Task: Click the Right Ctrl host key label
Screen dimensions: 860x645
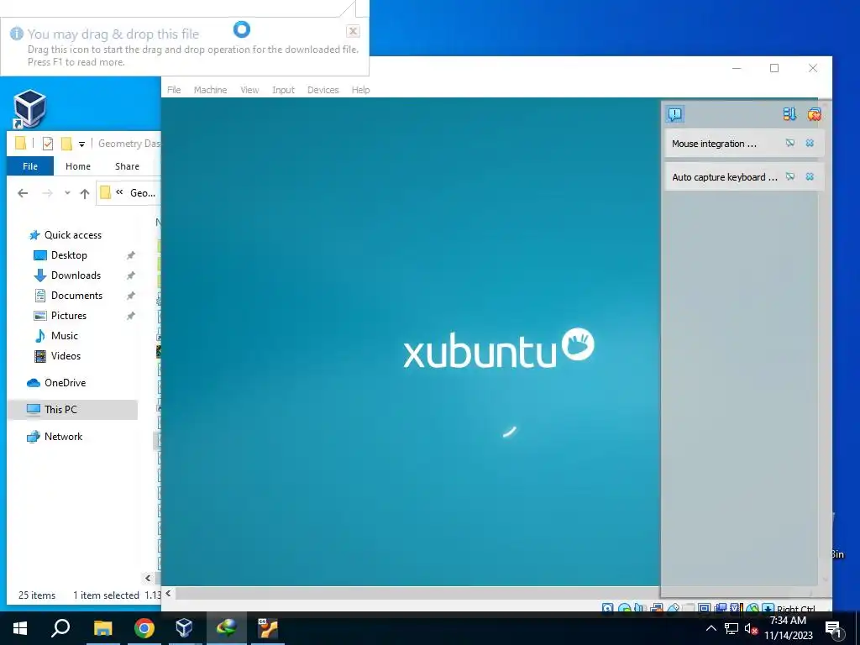Action: pos(796,609)
